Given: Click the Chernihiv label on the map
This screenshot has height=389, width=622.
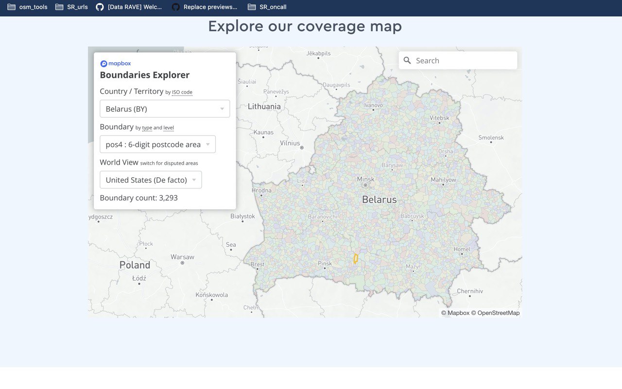Looking at the screenshot, I should click(x=470, y=291).
